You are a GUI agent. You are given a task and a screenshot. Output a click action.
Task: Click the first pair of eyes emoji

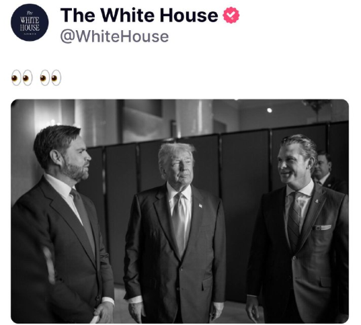click(x=22, y=78)
